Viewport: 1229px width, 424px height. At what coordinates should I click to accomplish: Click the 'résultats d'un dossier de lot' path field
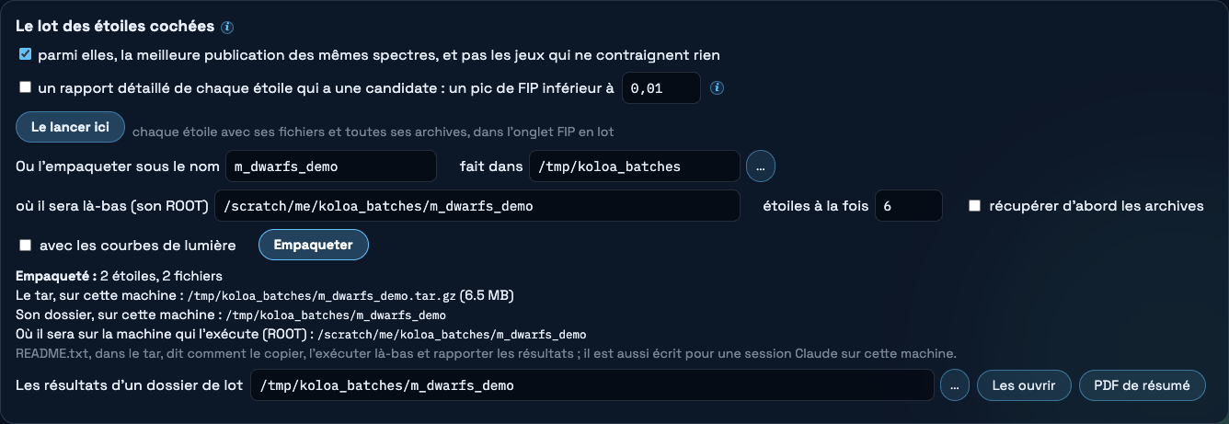point(592,385)
